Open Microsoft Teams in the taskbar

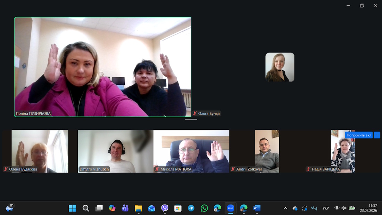(125, 208)
